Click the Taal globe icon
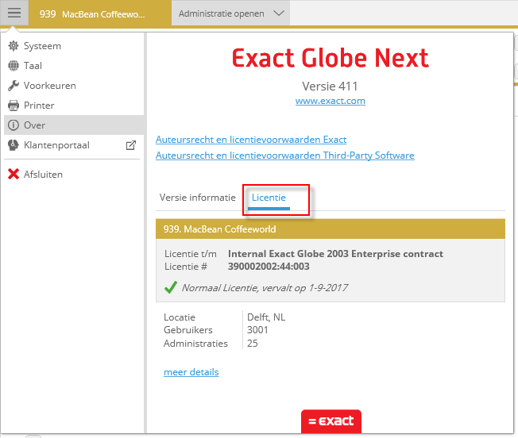Image resolution: width=518 pixels, height=438 pixels. (x=14, y=66)
